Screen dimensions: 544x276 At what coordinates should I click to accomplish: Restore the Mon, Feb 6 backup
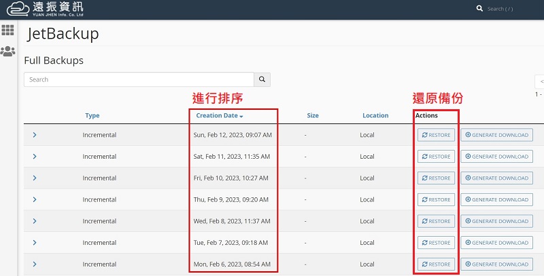[x=436, y=264]
